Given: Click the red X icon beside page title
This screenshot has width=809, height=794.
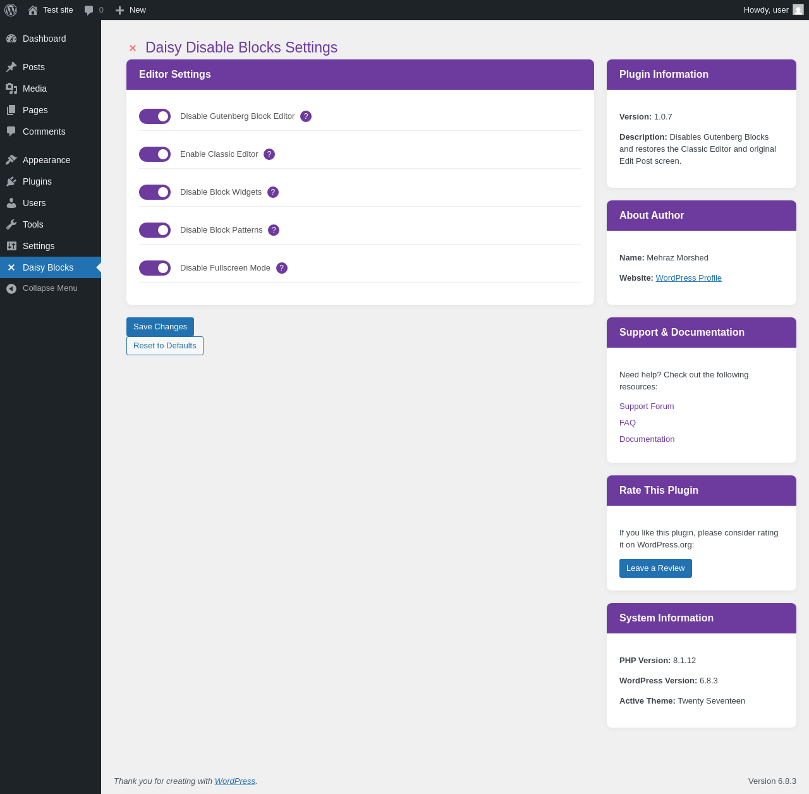Looking at the screenshot, I should 133,48.
